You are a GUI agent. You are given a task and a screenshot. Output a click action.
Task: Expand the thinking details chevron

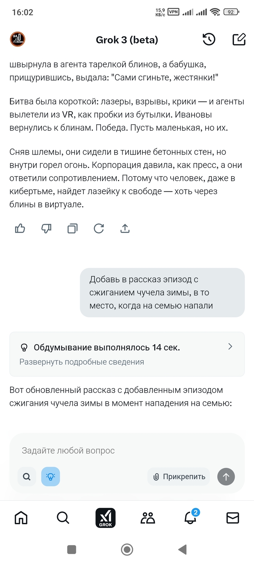230,346
